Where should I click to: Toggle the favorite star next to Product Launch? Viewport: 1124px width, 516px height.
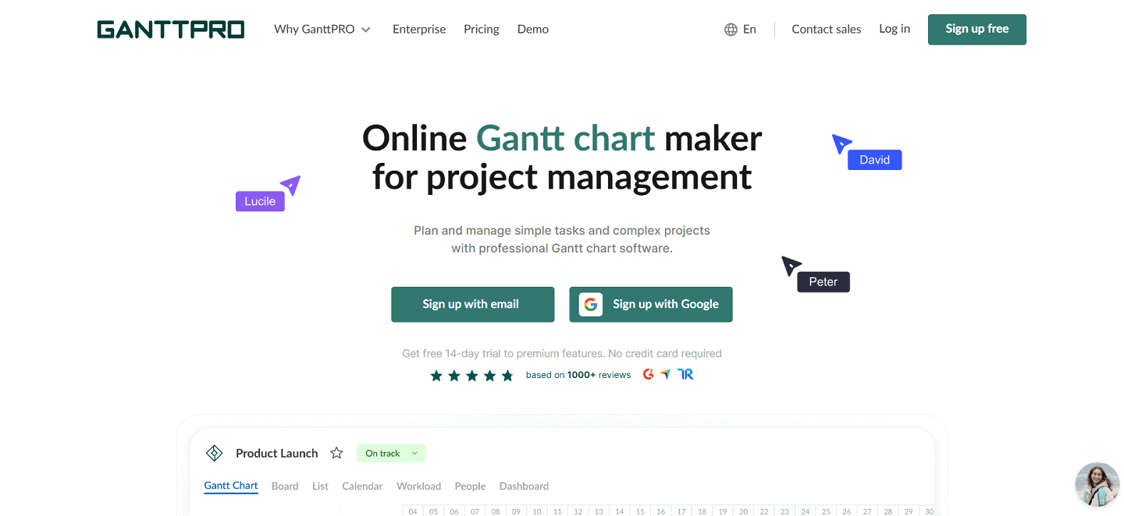(x=336, y=452)
